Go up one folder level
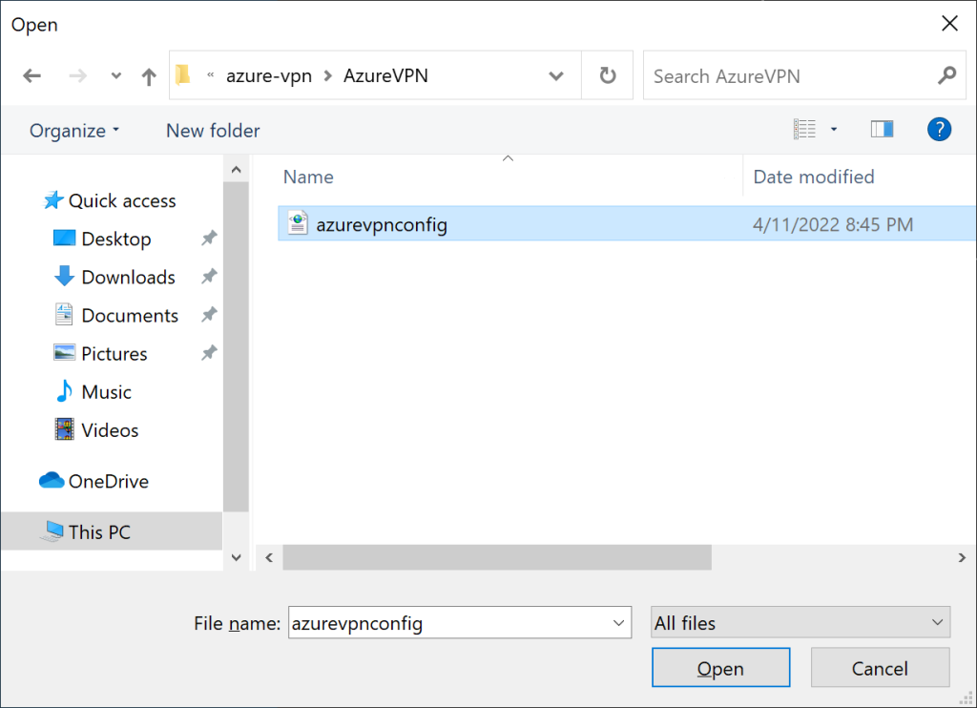This screenshot has height=708, width=977. pos(149,76)
